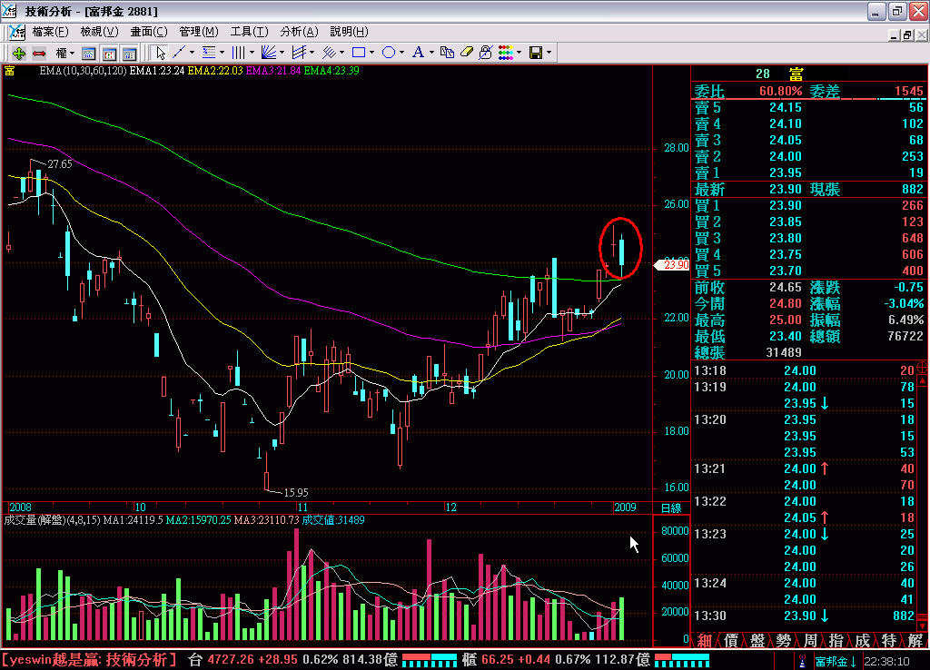
Task: Click the 日線 daily period label
Action: coord(671,508)
